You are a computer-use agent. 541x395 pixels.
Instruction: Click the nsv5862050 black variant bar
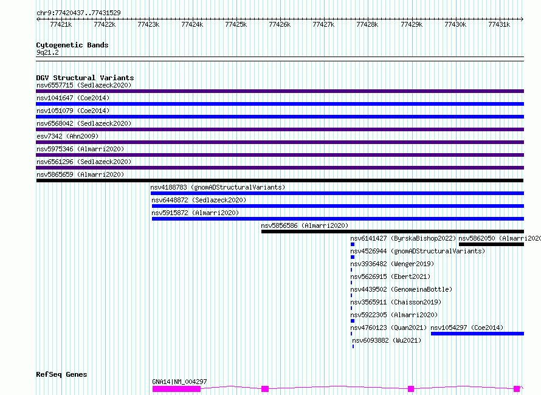(491, 244)
